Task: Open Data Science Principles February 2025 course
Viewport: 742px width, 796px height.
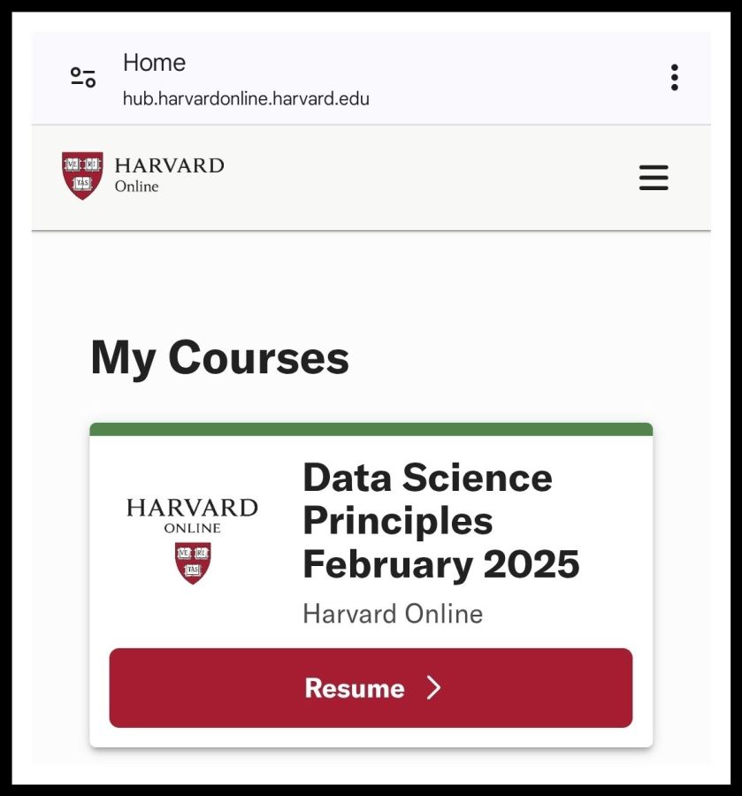Action: [x=440, y=520]
